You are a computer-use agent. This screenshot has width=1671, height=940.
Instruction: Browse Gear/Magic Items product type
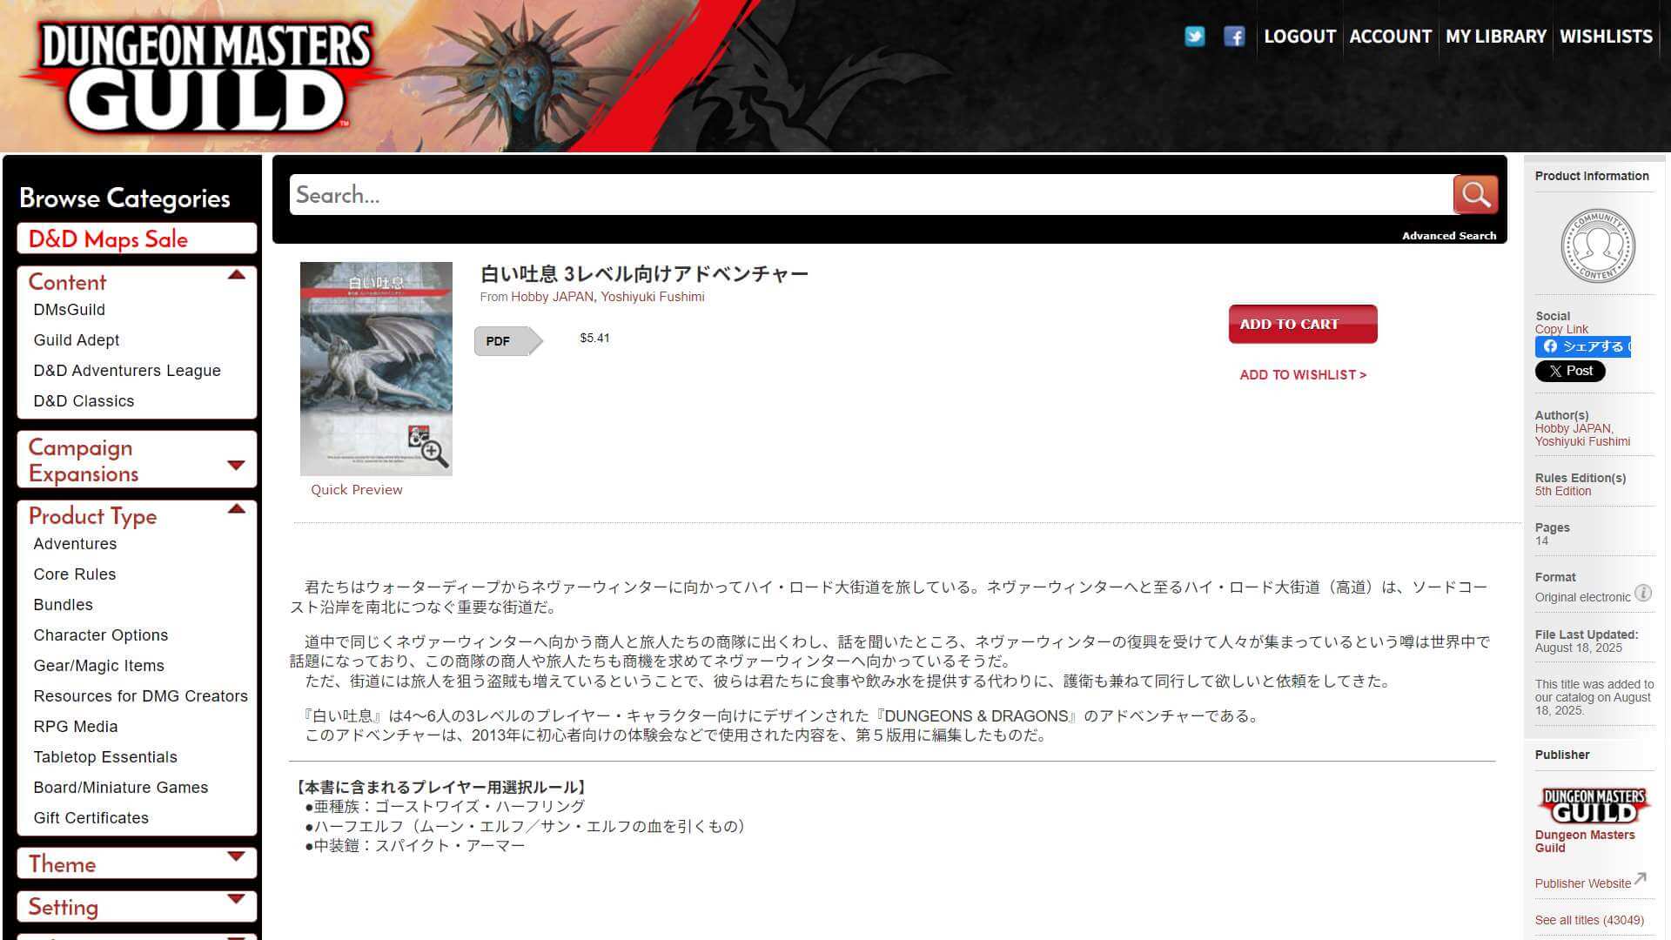point(98,666)
